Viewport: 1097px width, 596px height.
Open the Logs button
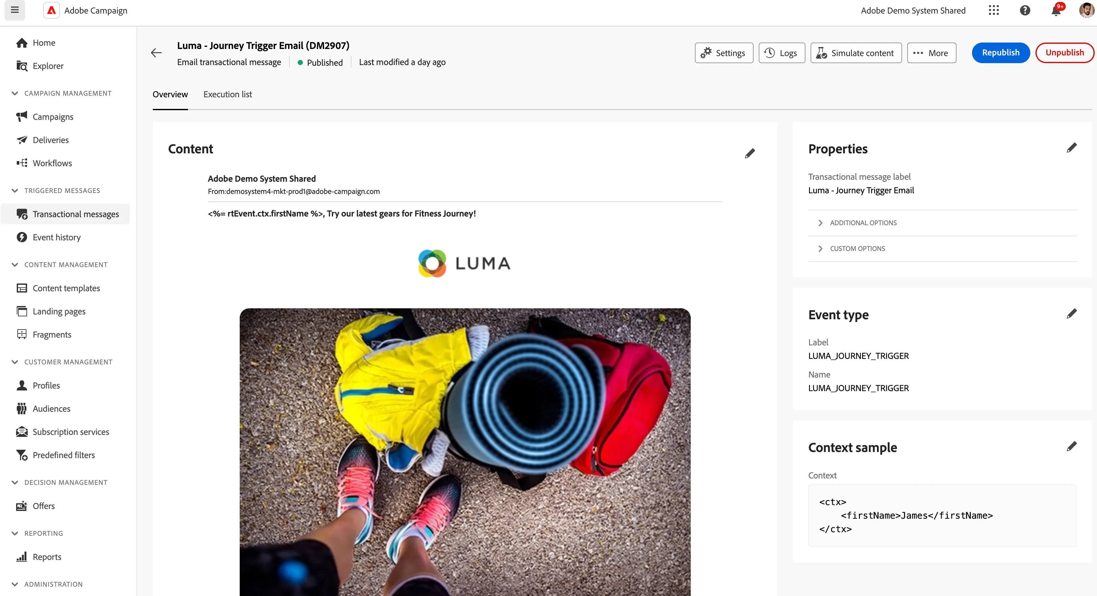[782, 53]
